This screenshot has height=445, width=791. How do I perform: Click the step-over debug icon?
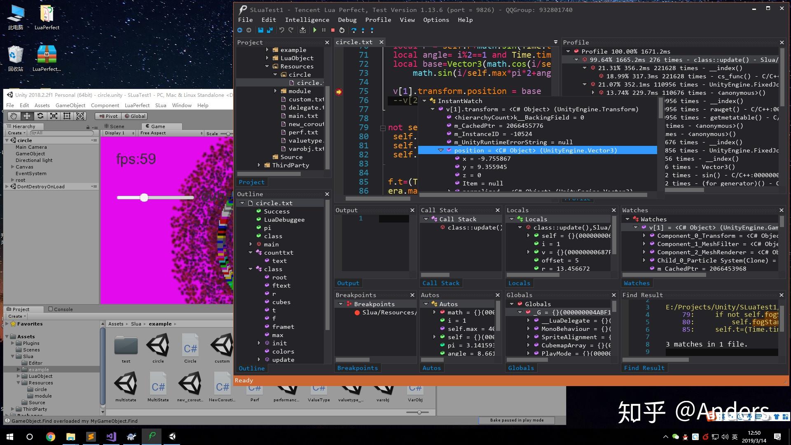(353, 30)
